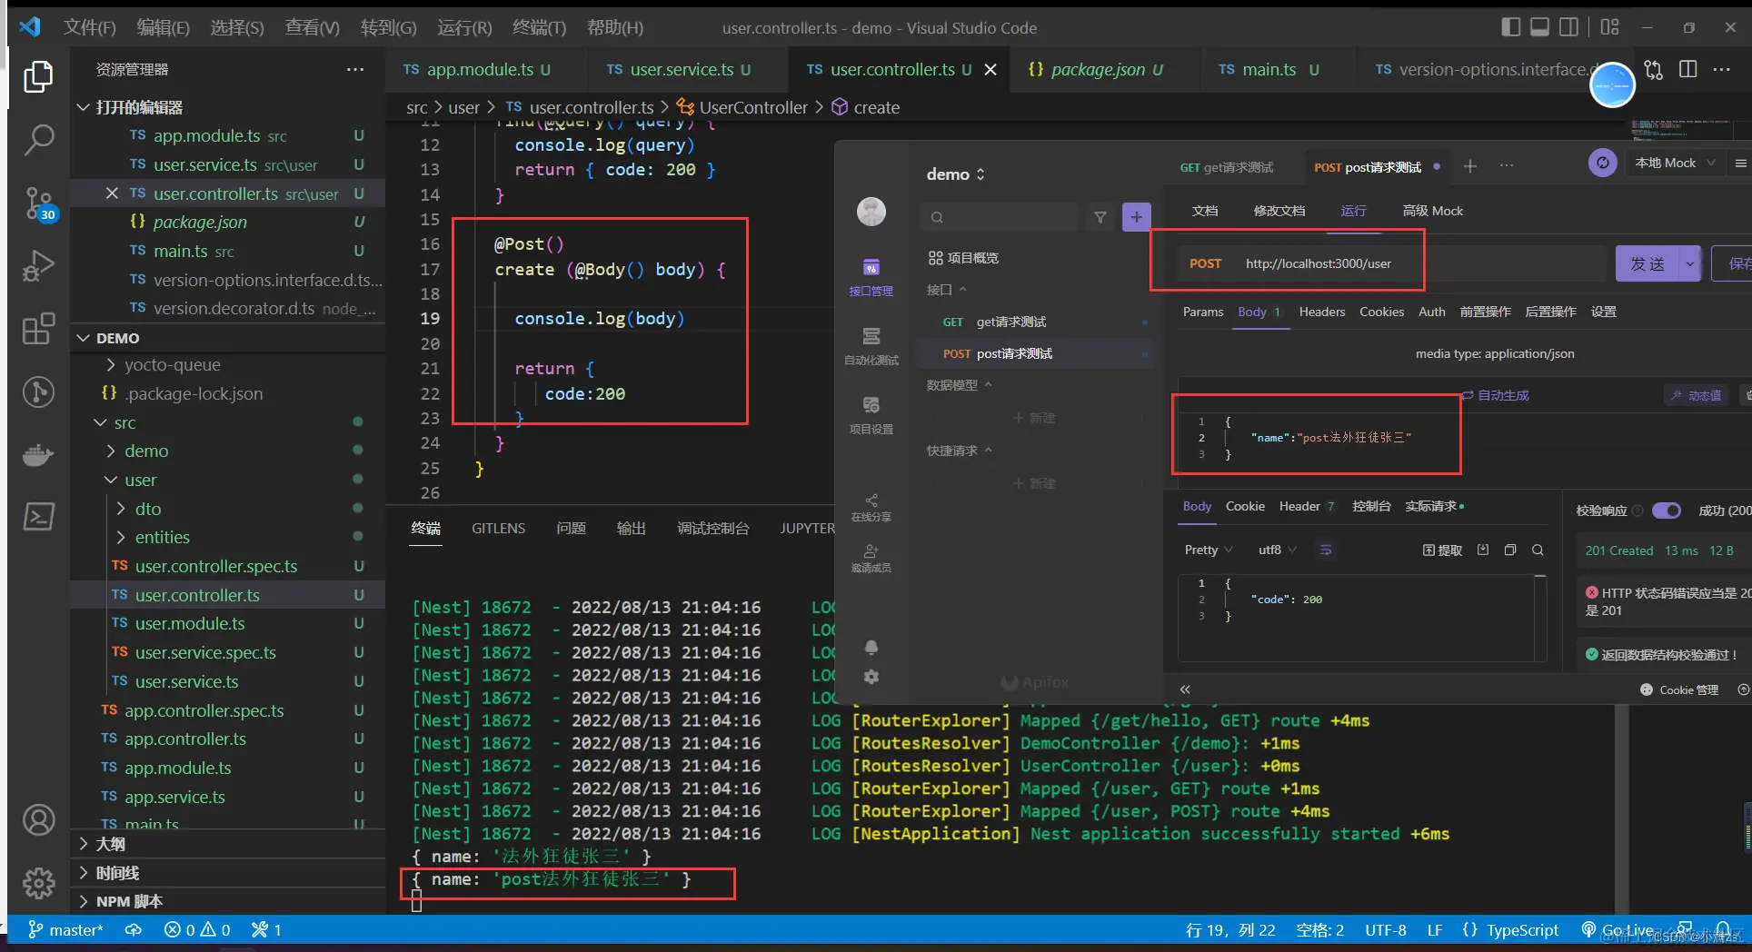Open Apifox 自动化测试 sidebar icon
Viewport: 1752px width, 952px height.
(871, 346)
